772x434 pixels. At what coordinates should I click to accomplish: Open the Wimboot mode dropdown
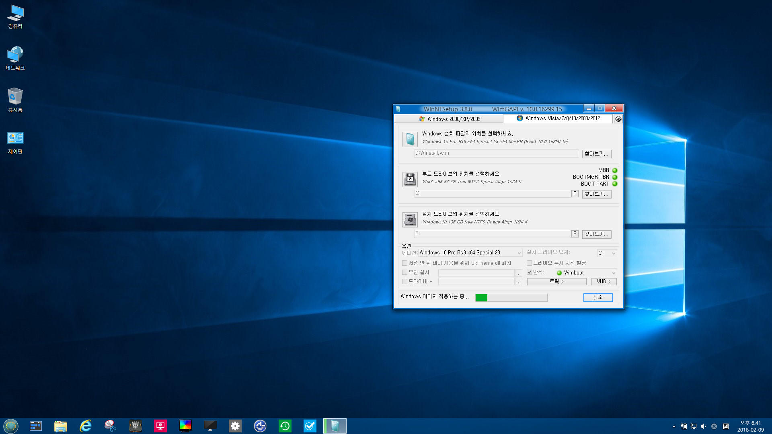click(x=586, y=273)
